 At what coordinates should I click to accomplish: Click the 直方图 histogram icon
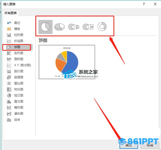[x=9, y=101]
